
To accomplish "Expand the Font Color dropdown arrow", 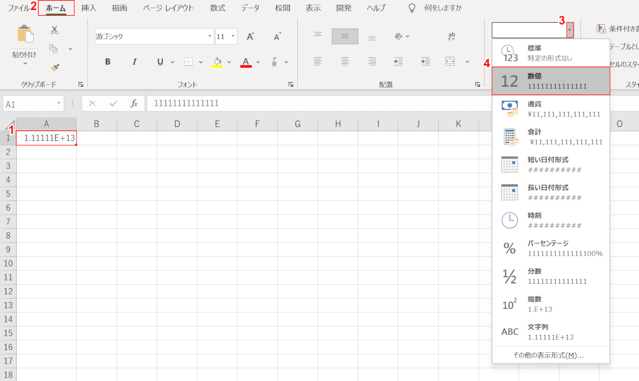I will 258,62.
